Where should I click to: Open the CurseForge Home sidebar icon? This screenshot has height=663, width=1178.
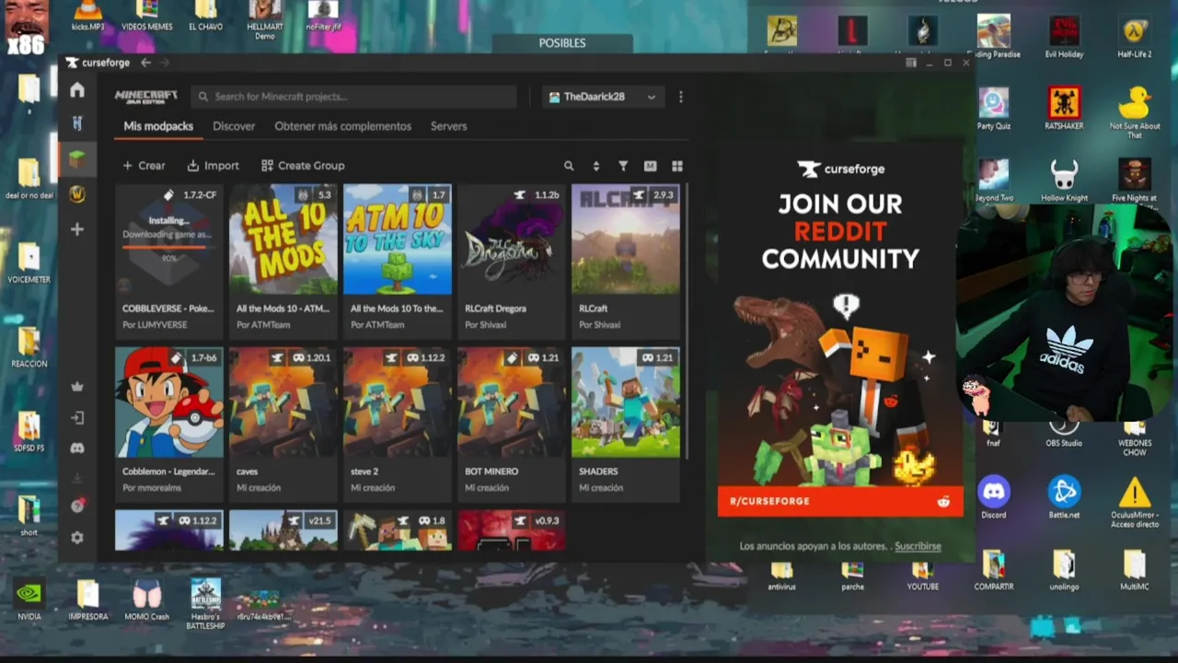(x=77, y=89)
